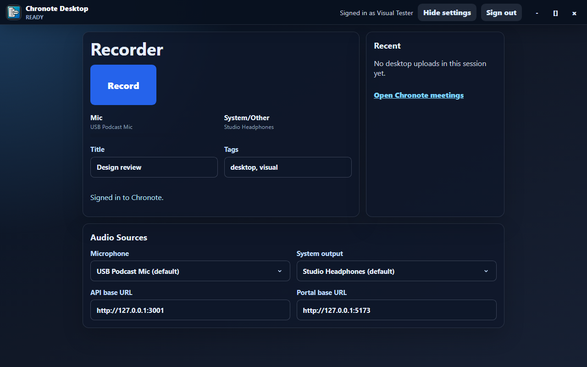Click the 'System output' field label
This screenshot has width=587, height=367.
(x=320, y=254)
